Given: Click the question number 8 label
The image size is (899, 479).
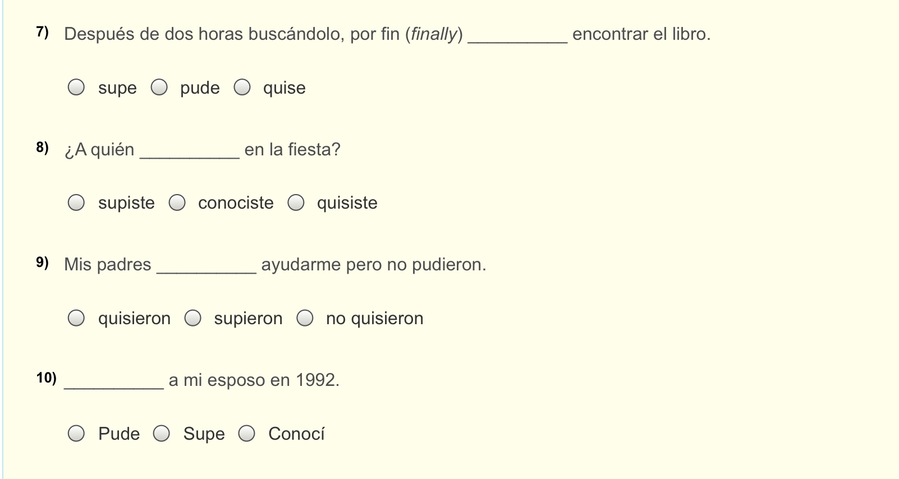Looking at the screenshot, I should click(x=43, y=148).
